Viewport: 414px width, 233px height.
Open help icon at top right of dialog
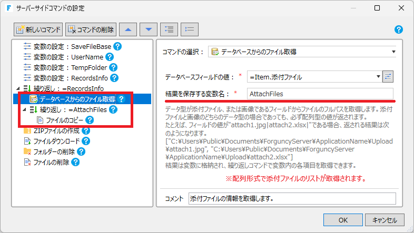[x=399, y=29]
